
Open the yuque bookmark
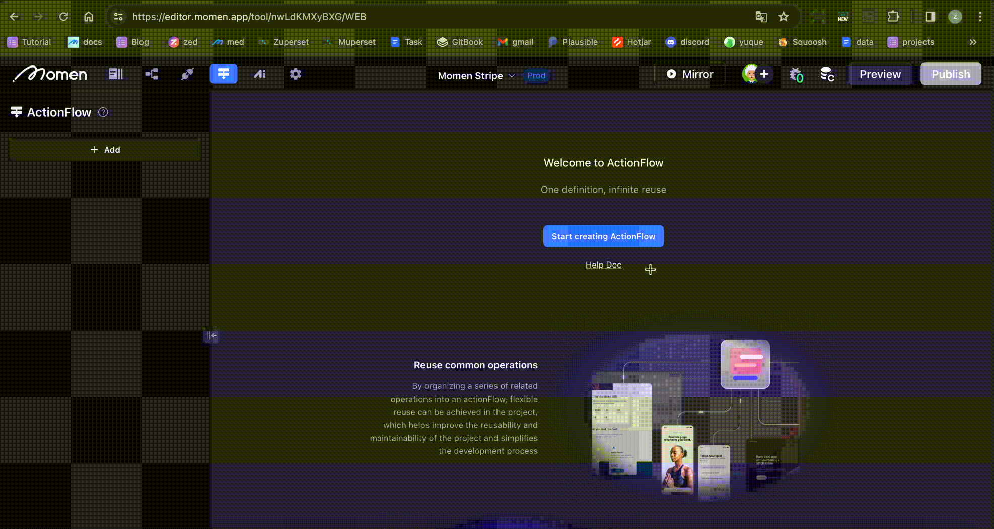744,42
